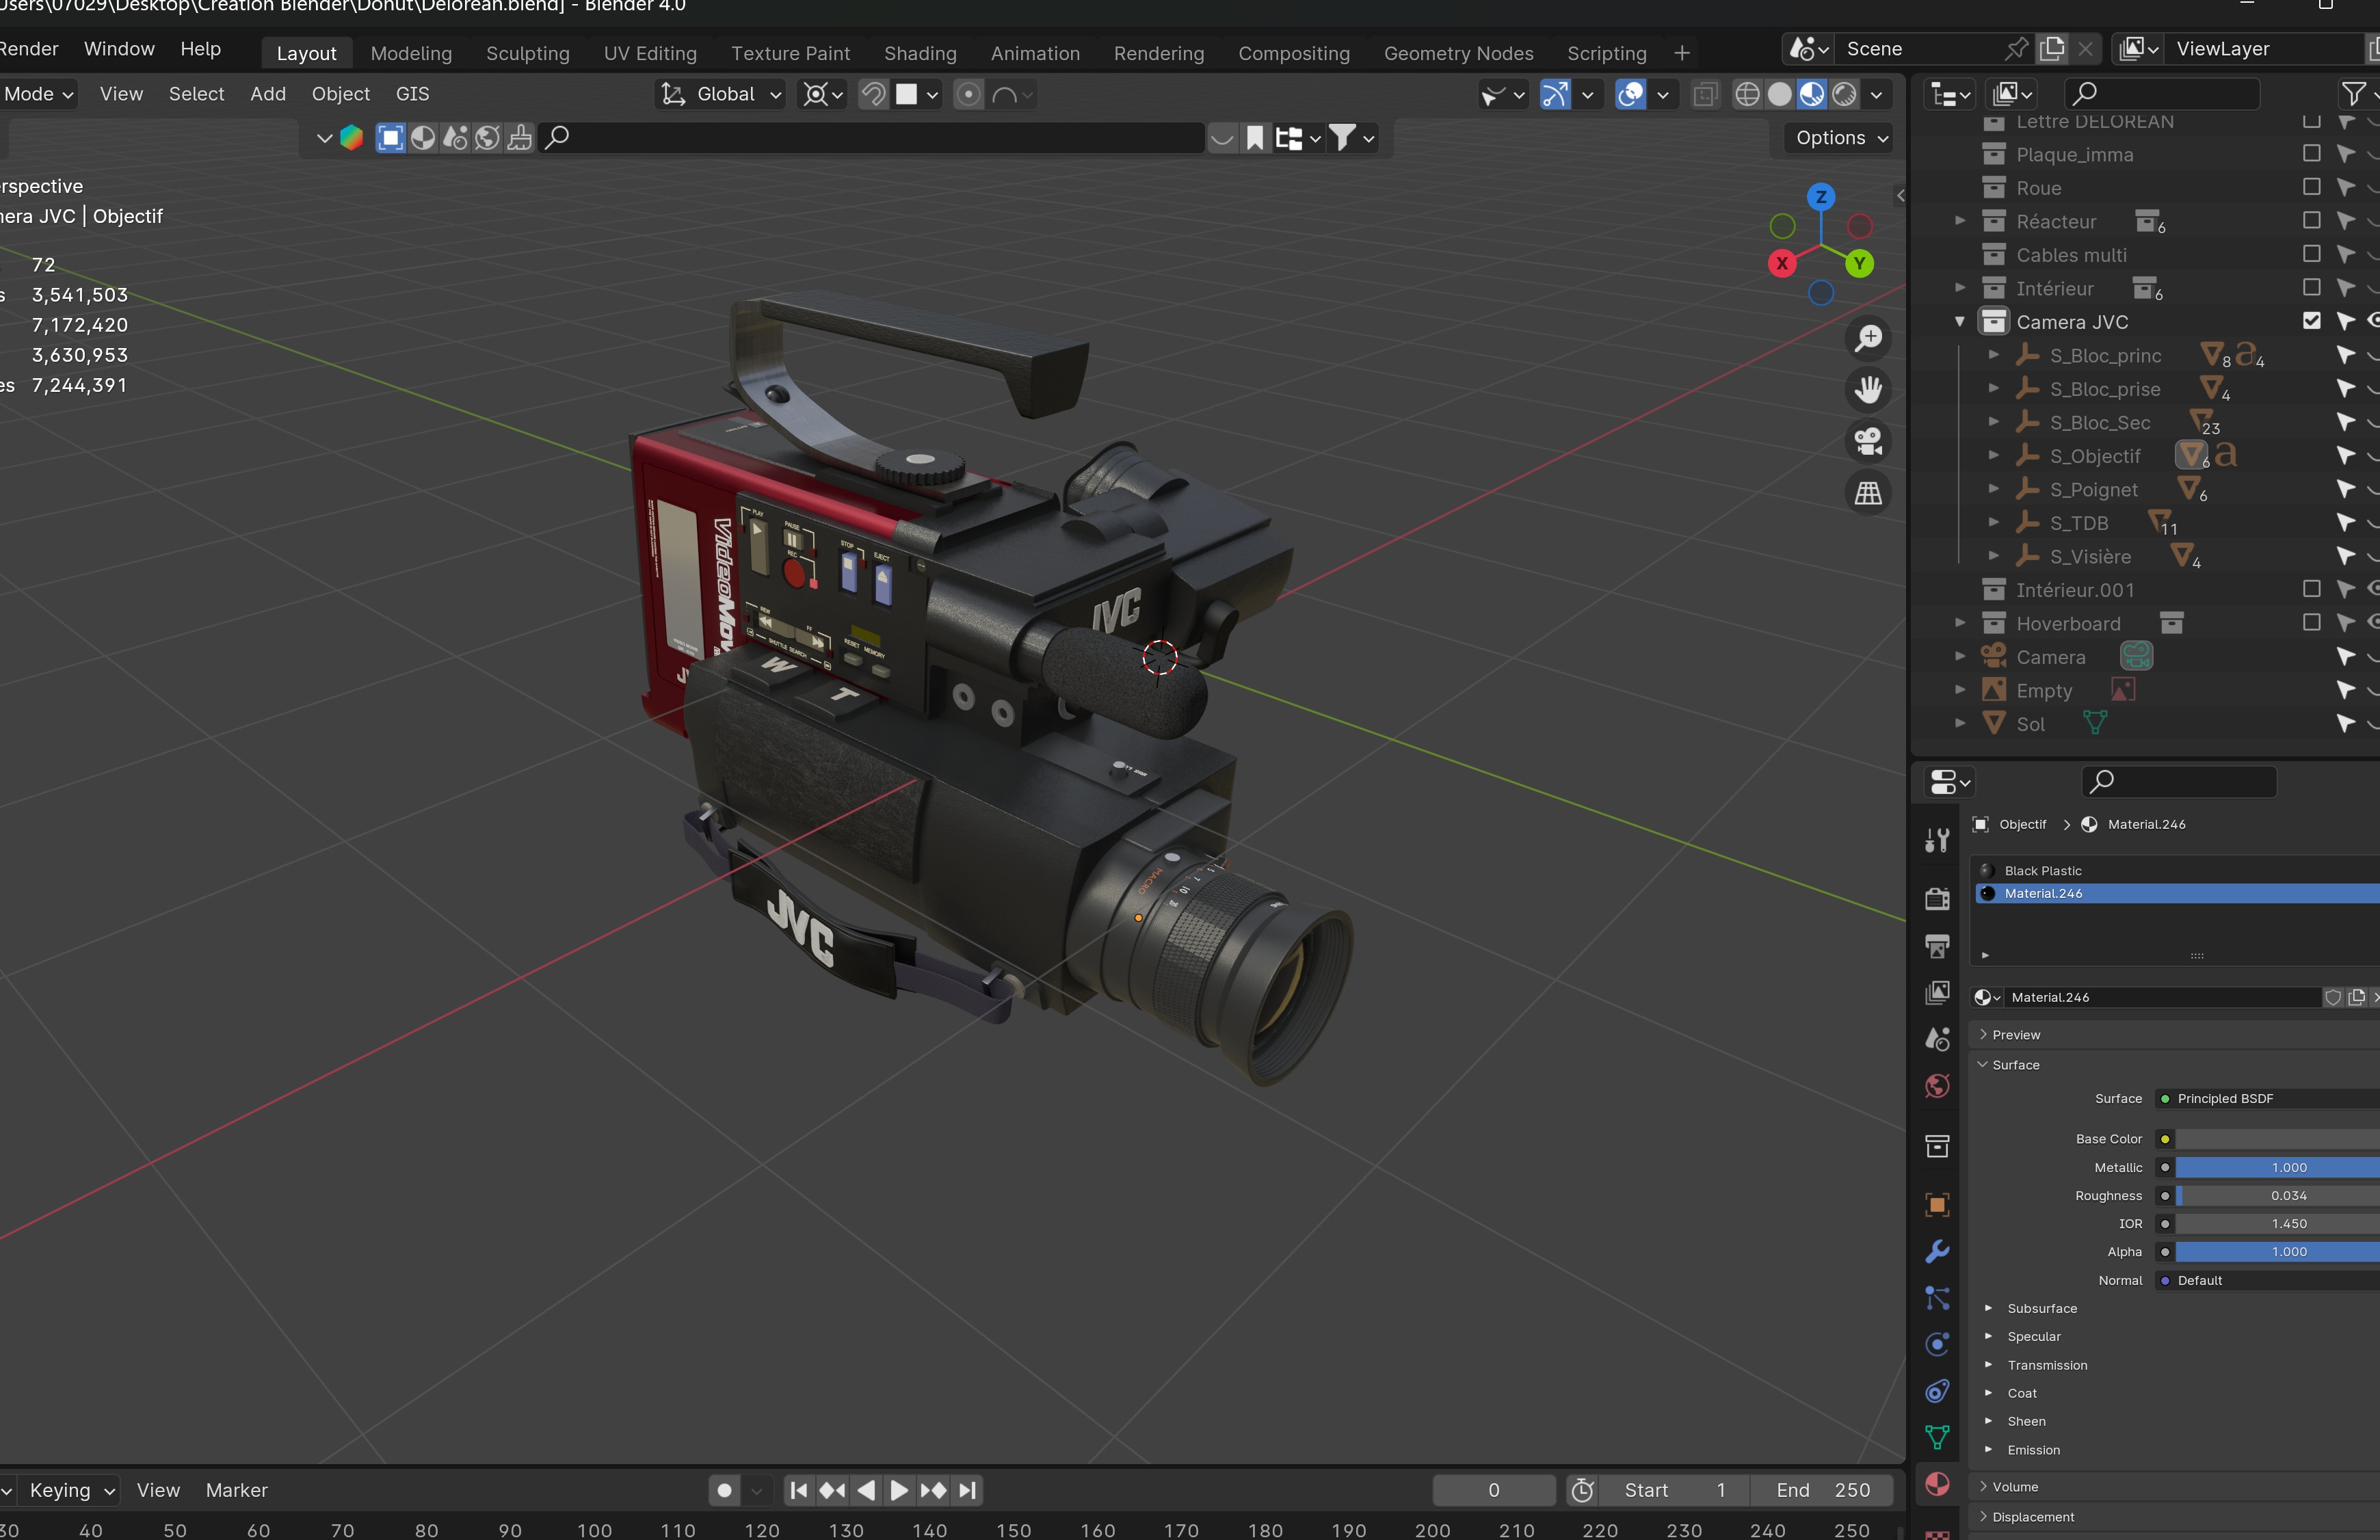Open the Render properties tab
The height and width of the screenshot is (1540, 2380).
tap(1937, 899)
